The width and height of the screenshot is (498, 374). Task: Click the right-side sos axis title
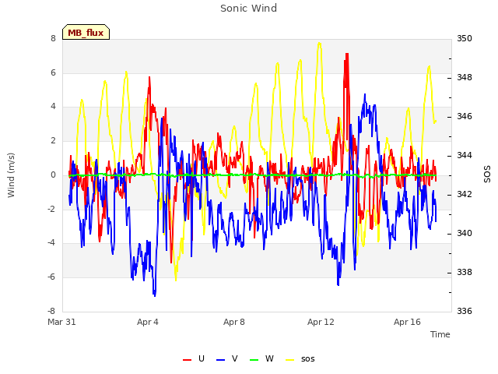pyautogui.click(x=487, y=175)
